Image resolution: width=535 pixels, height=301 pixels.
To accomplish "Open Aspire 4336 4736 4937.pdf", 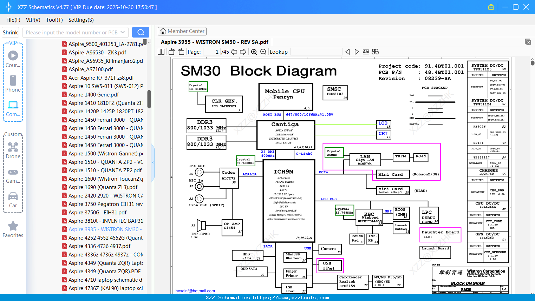I will click(99, 246).
